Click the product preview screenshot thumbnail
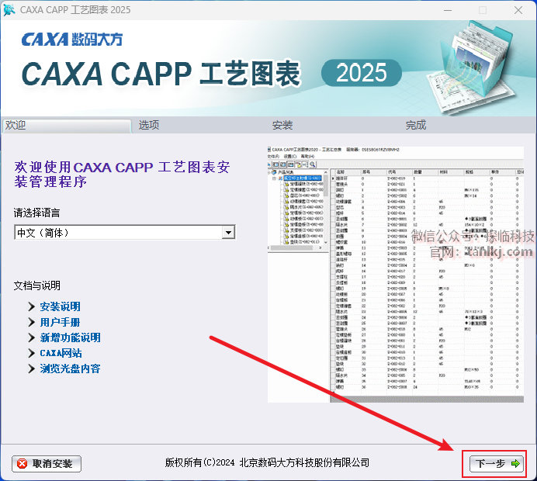Screen dimensions: 537x481 pos(396,275)
